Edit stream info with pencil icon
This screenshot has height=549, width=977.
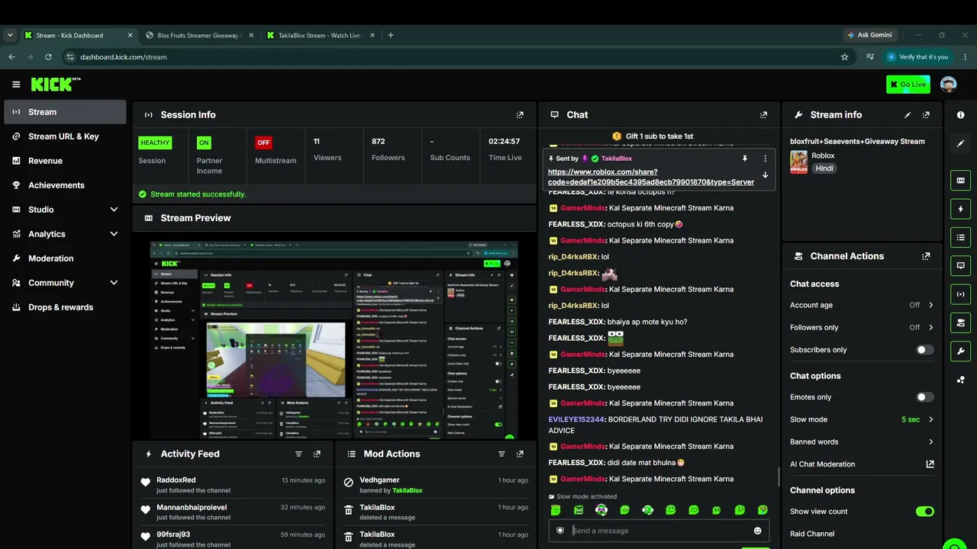click(908, 115)
